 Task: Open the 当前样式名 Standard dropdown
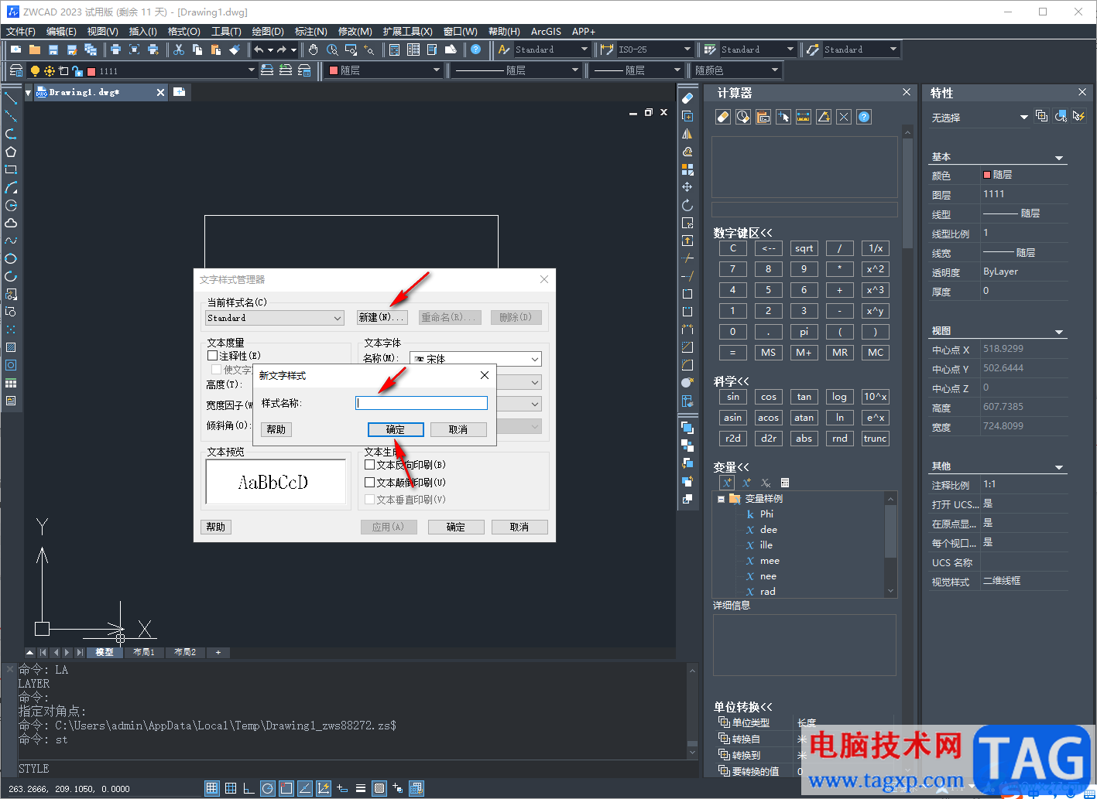pos(274,318)
